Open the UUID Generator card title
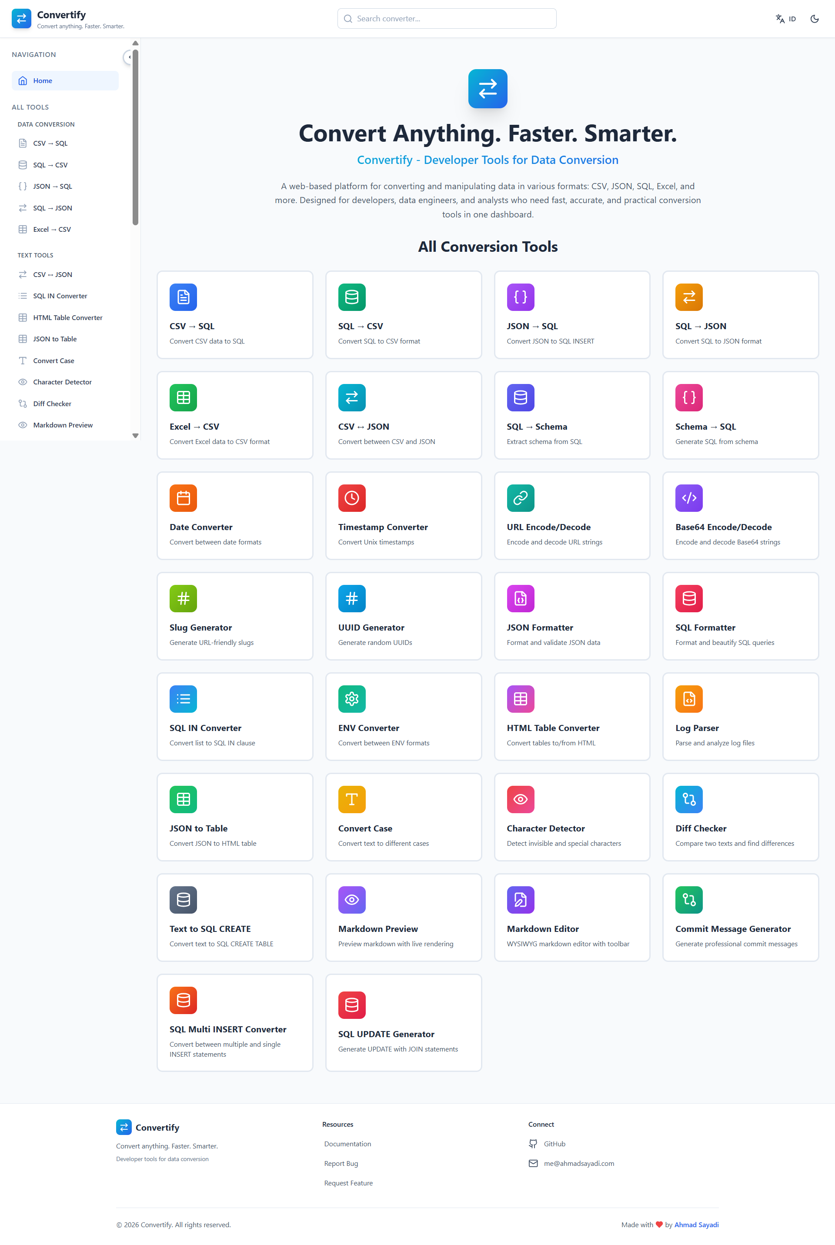Image resolution: width=835 pixels, height=1245 pixels. 371,628
